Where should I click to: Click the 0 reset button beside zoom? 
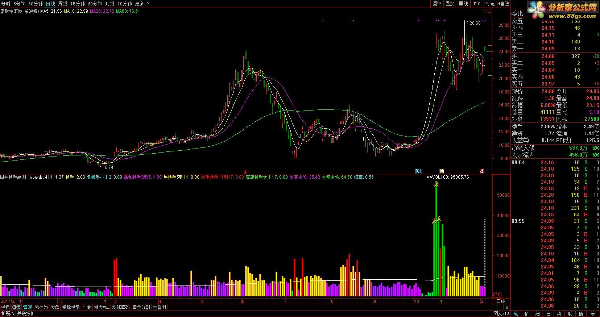click(507, 307)
